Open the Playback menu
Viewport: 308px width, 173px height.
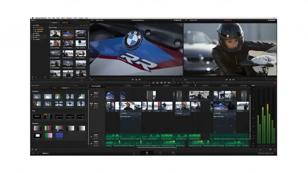pyautogui.click(x=69, y=18)
